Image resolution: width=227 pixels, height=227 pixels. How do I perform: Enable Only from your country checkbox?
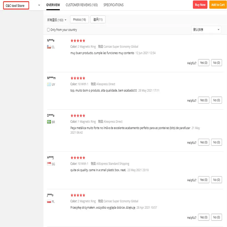[x=48, y=30]
